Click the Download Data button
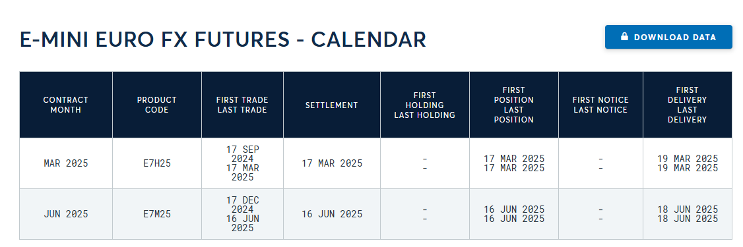 [x=668, y=37]
